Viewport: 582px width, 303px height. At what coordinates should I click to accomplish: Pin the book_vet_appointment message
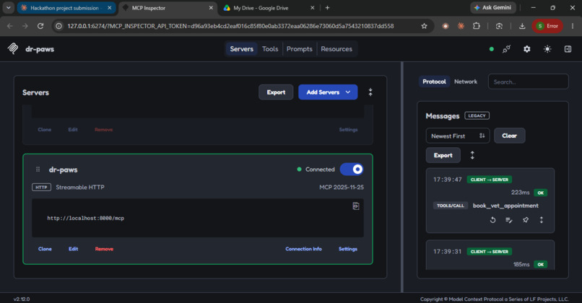pyautogui.click(x=525, y=220)
